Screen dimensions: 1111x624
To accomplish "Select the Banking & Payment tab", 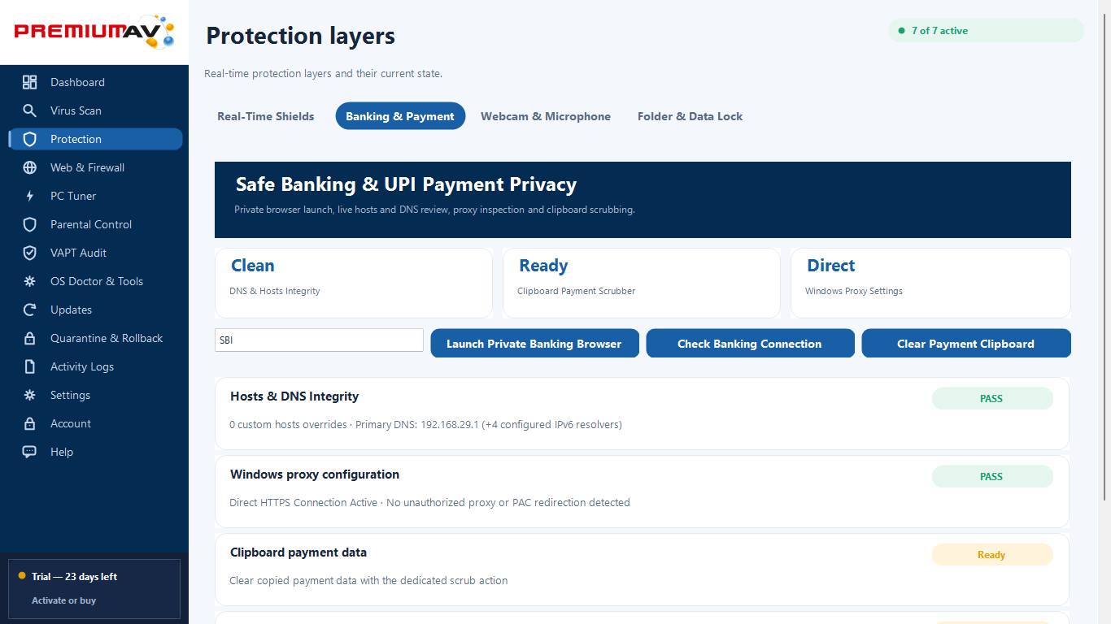I will click(x=400, y=116).
